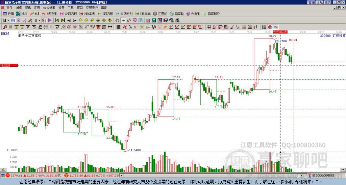Toggle the crosshair cursor tool
The width and height of the screenshot is (346, 185).
coord(123,21)
